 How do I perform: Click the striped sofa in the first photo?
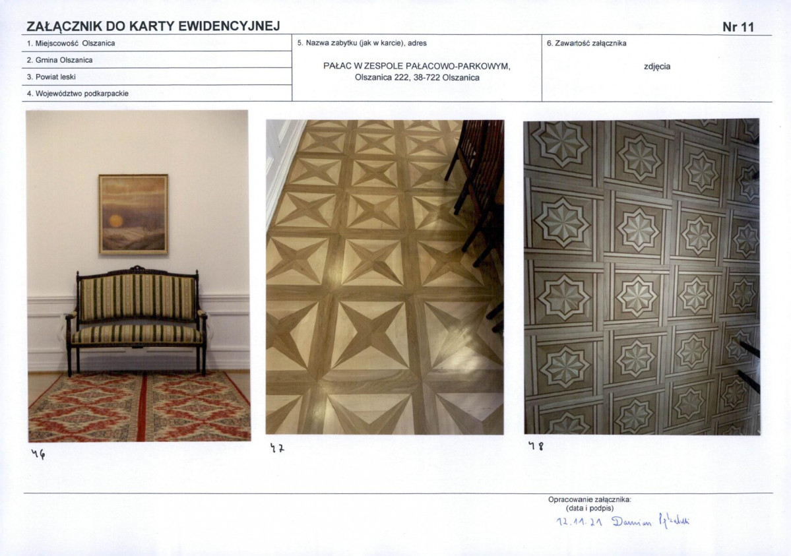pyautogui.click(x=136, y=320)
